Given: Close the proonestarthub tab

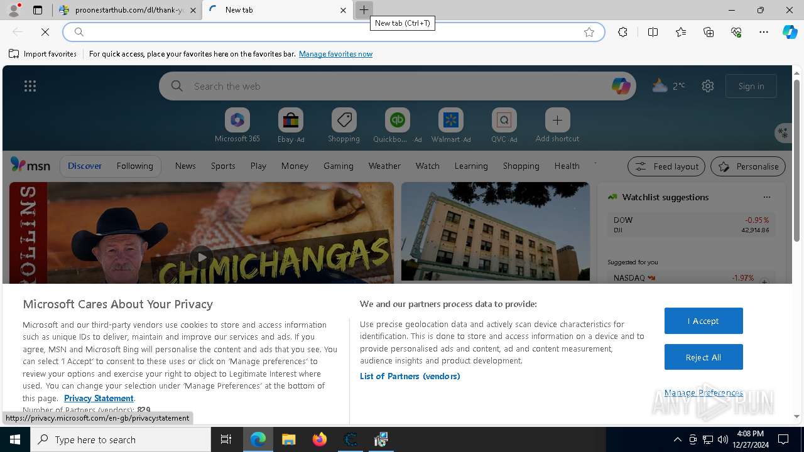Looking at the screenshot, I should point(193,10).
